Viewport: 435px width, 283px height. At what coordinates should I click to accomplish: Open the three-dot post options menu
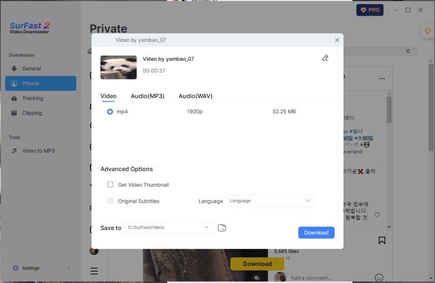(381, 79)
